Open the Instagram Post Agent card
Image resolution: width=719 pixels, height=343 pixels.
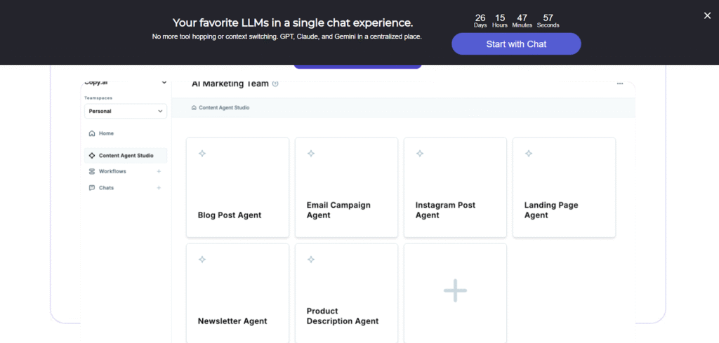[455, 187]
